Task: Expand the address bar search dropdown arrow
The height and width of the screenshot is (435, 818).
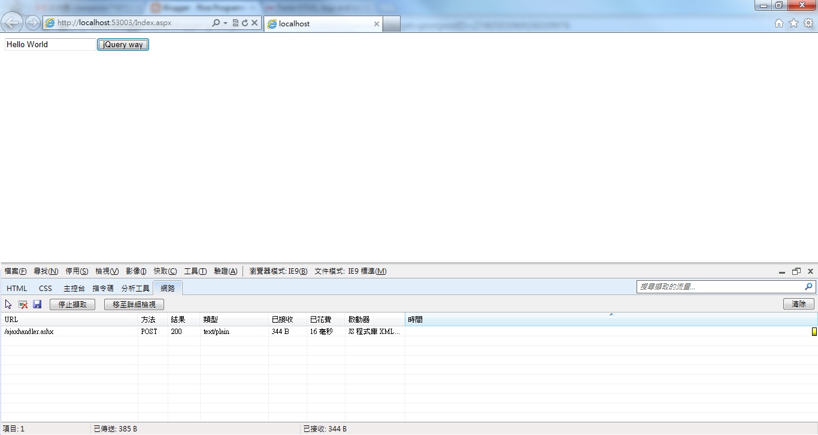Action: 225,23
